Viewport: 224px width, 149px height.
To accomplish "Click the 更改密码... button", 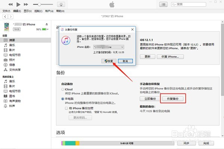I will pos(80,118).
